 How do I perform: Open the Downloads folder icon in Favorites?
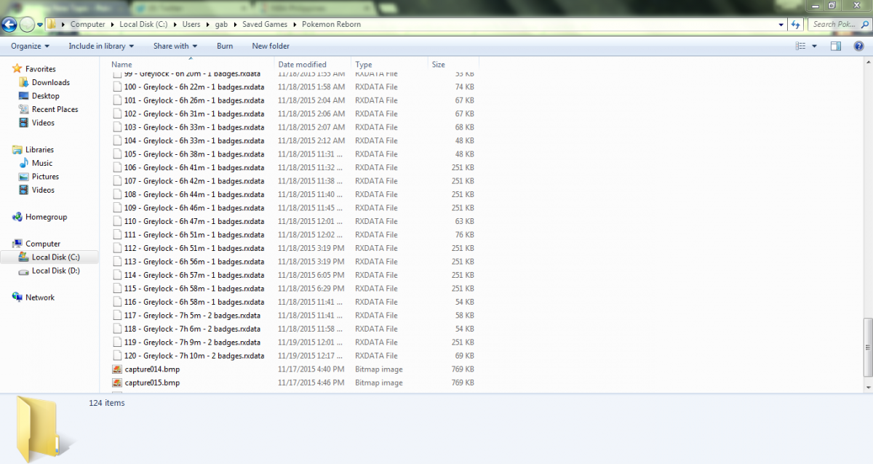pyautogui.click(x=23, y=83)
